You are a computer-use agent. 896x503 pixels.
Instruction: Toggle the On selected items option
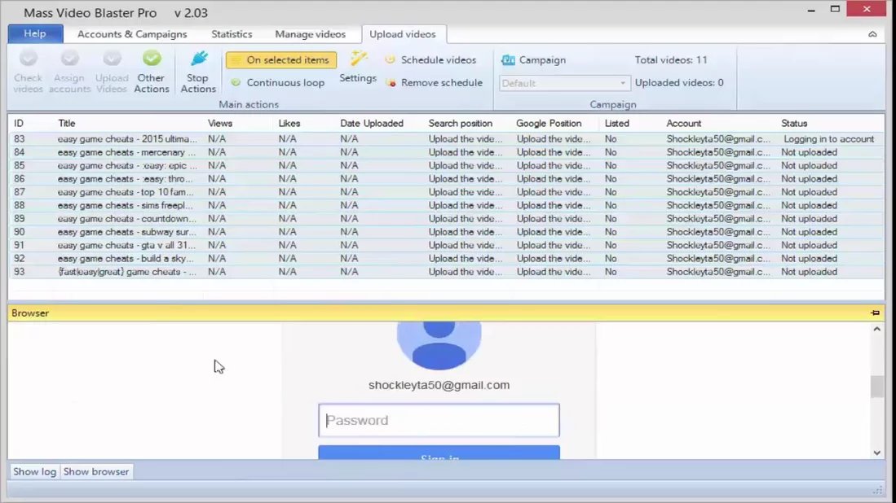(x=281, y=60)
